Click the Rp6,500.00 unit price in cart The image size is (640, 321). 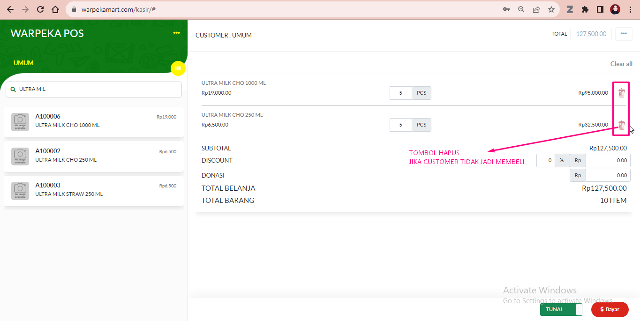click(x=215, y=125)
